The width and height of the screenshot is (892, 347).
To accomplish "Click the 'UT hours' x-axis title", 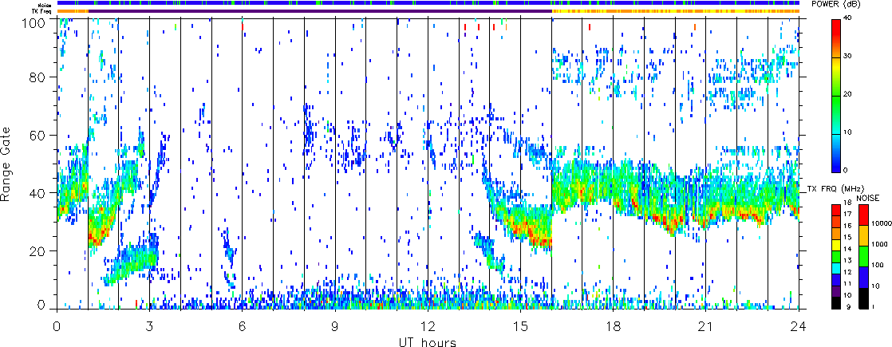I will pos(428,342).
